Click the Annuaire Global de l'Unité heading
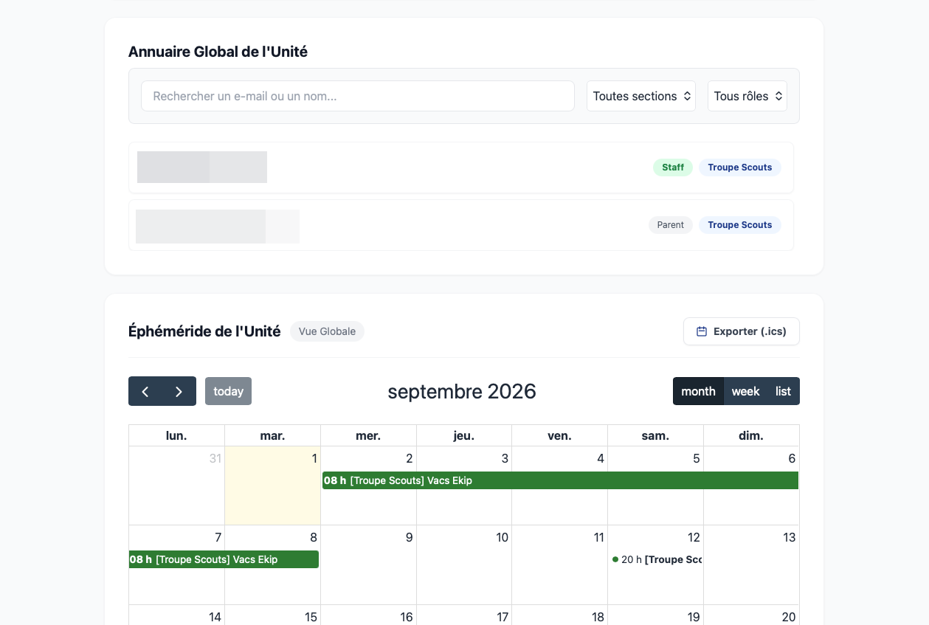The width and height of the screenshot is (929, 625). [x=218, y=52]
